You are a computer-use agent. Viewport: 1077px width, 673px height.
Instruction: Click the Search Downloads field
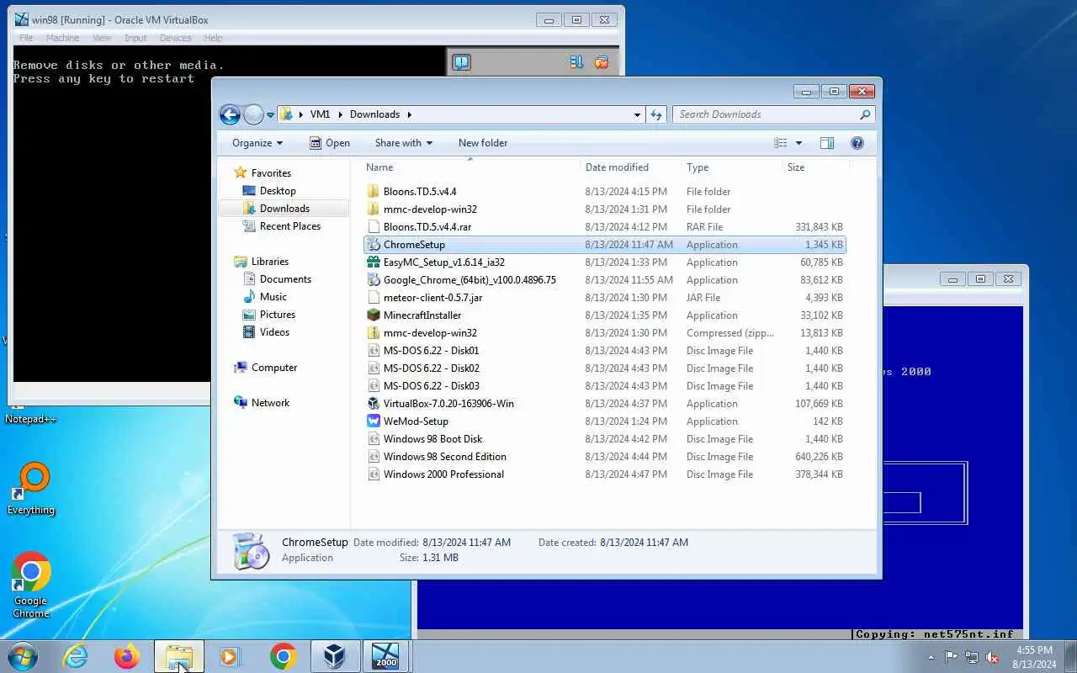coord(766,114)
